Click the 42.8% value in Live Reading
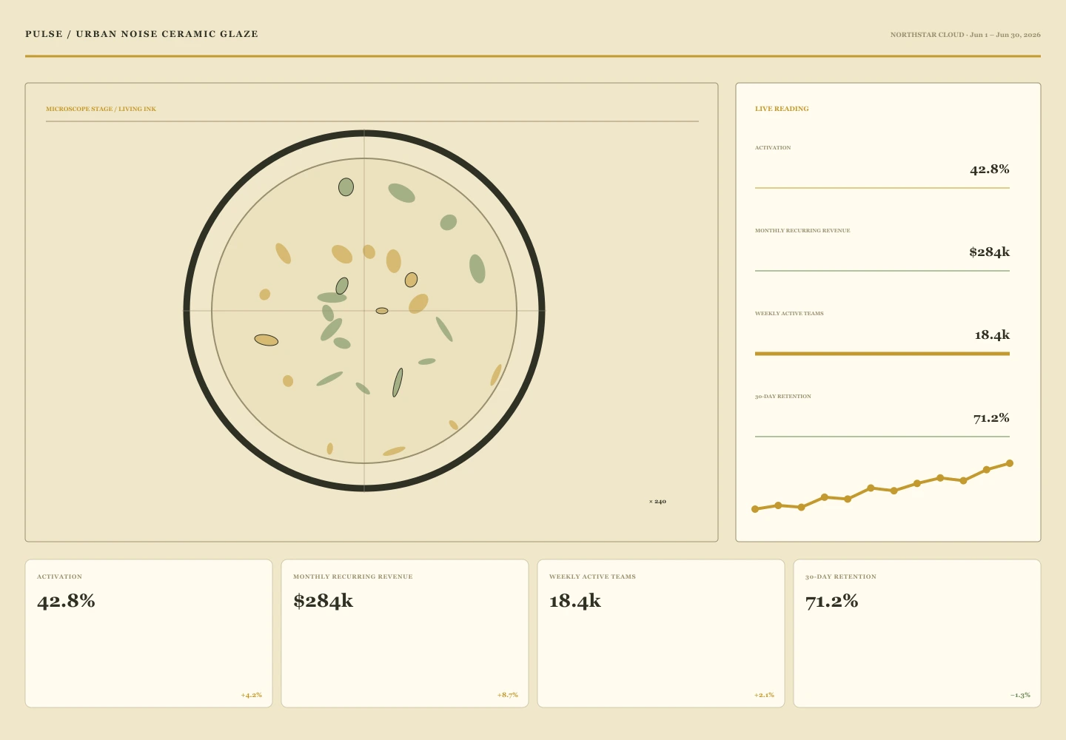Screen dimensions: 1066x740 [x=990, y=169]
